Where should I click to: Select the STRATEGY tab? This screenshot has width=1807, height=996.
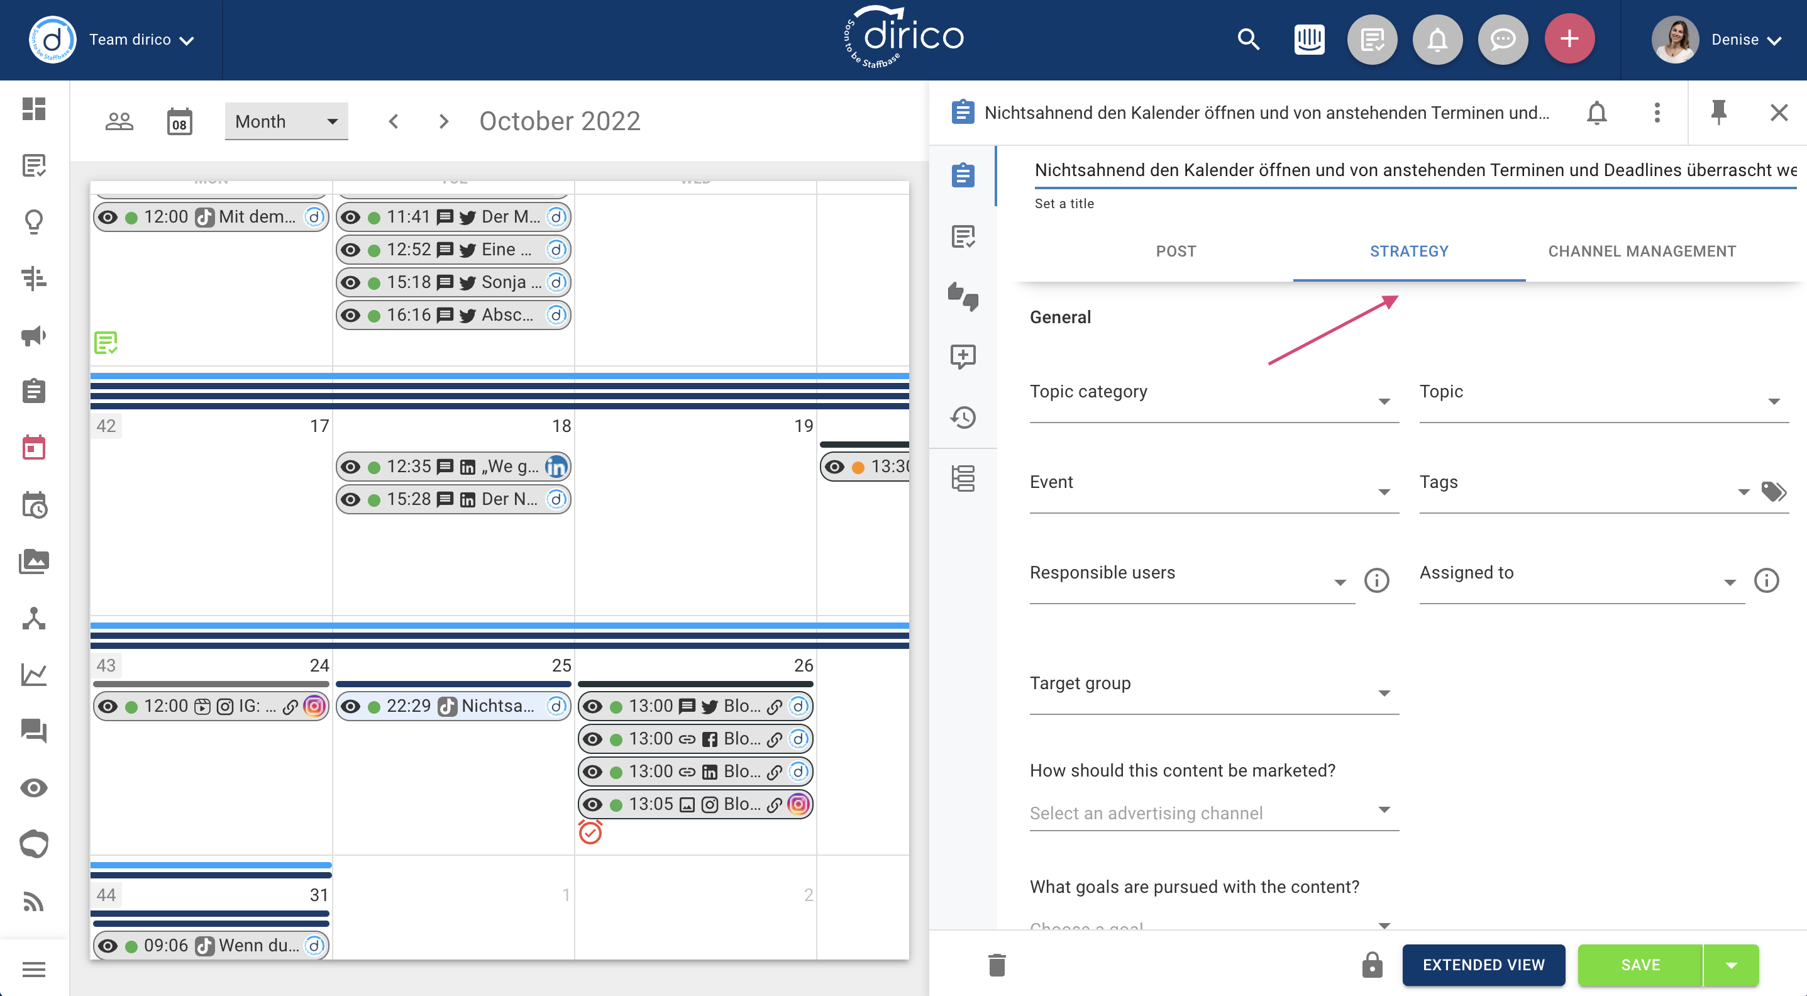(x=1408, y=251)
